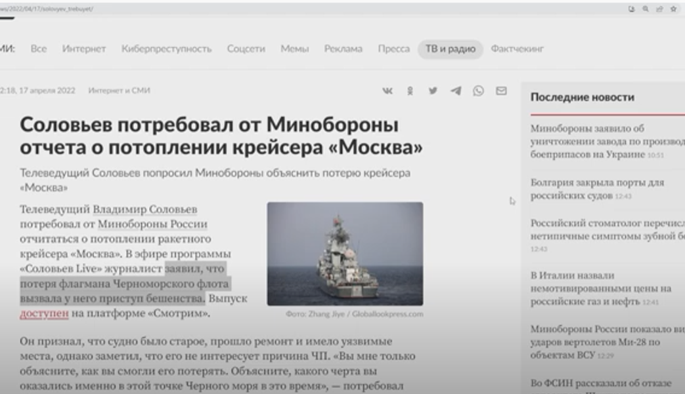Select the Киберпреступность category
The image size is (685, 394).
(166, 49)
